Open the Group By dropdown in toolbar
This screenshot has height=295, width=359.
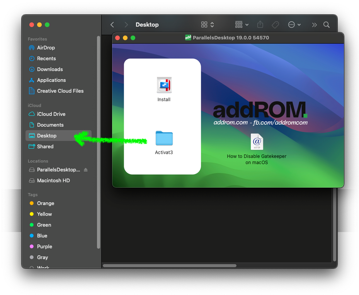(242, 25)
